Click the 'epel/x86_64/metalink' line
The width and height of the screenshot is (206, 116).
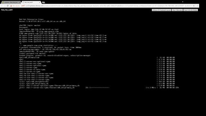click(29, 57)
